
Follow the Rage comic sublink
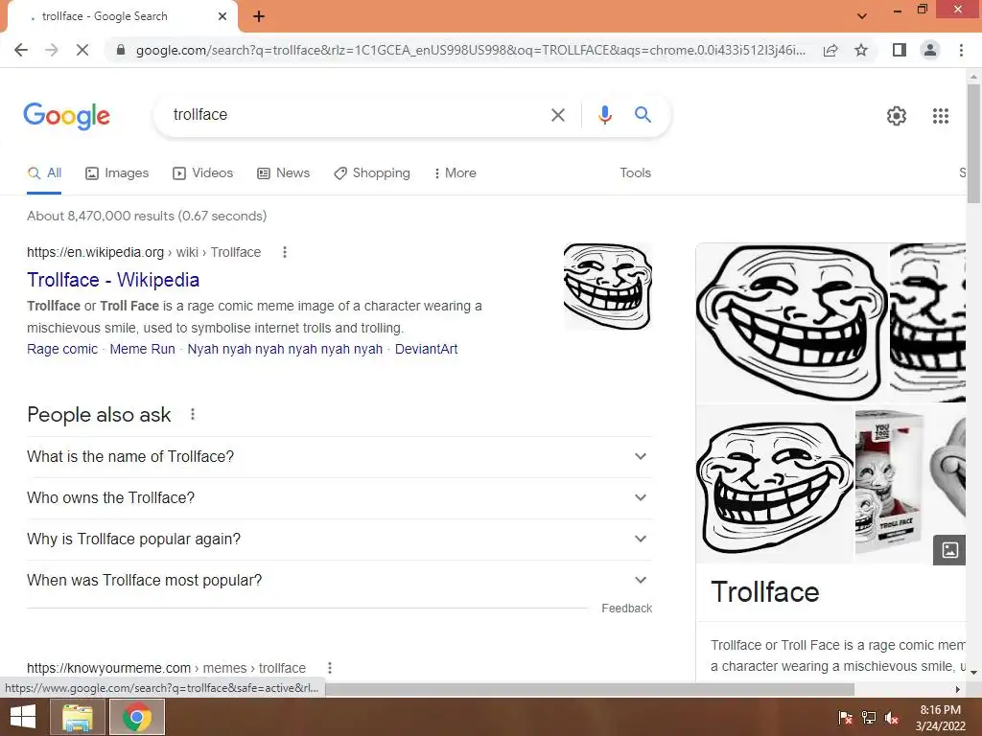tap(62, 349)
